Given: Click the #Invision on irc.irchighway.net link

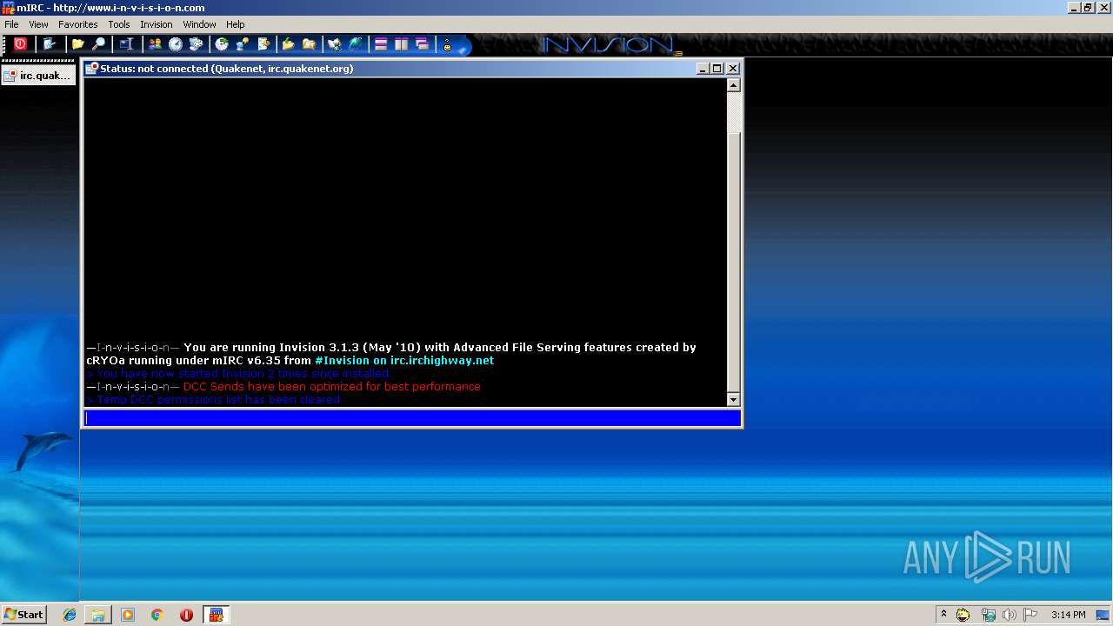Looking at the screenshot, I should coord(404,360).
